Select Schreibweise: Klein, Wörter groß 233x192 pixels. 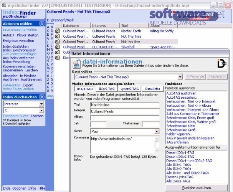click(191, 122)
